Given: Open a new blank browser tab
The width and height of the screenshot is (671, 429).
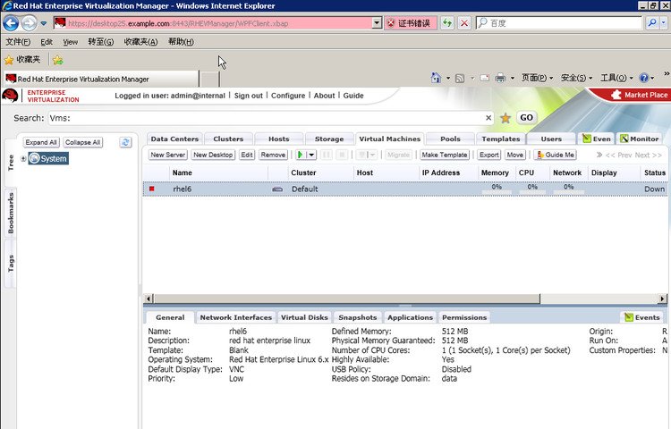Looking at the screenshot, I should point(209,80).
